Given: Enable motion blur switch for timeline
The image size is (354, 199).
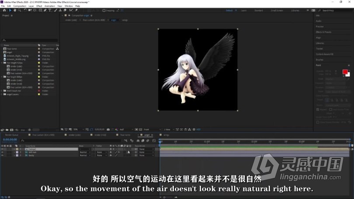Looking at the screenshot, I should pyautogui.click(x=148, y=140).
